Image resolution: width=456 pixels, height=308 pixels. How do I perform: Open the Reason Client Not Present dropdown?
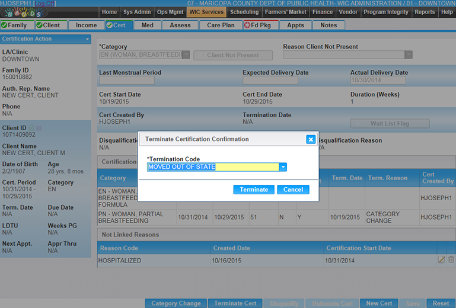[x=408, y=55]
